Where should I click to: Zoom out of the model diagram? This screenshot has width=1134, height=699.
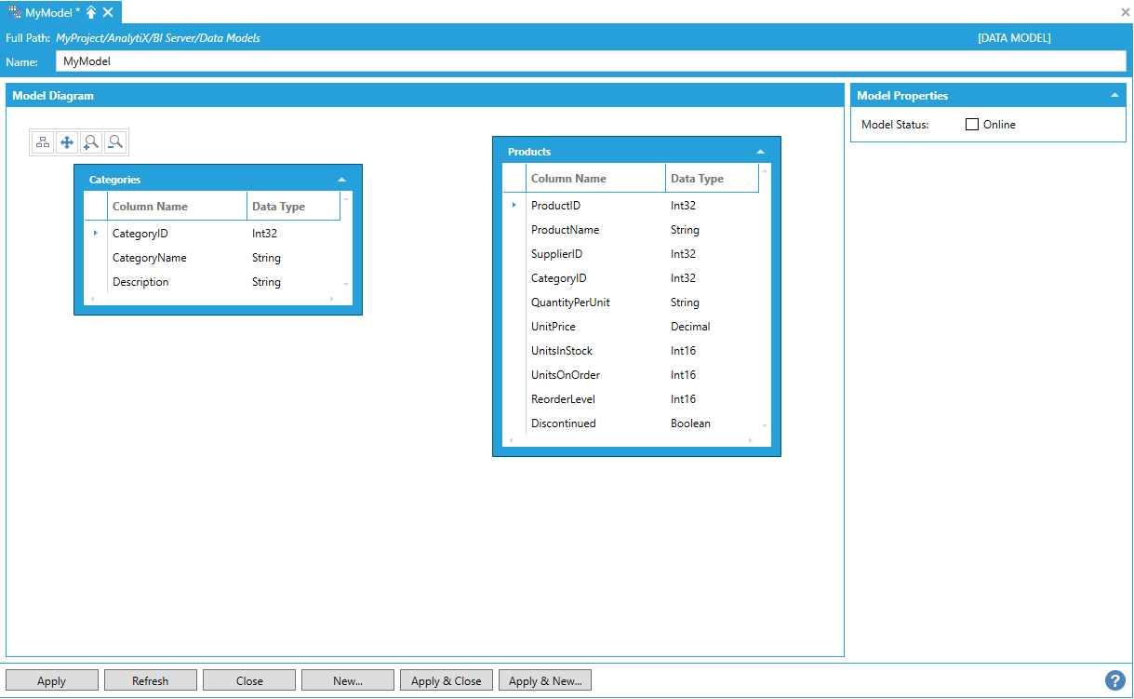click(115, 142)
